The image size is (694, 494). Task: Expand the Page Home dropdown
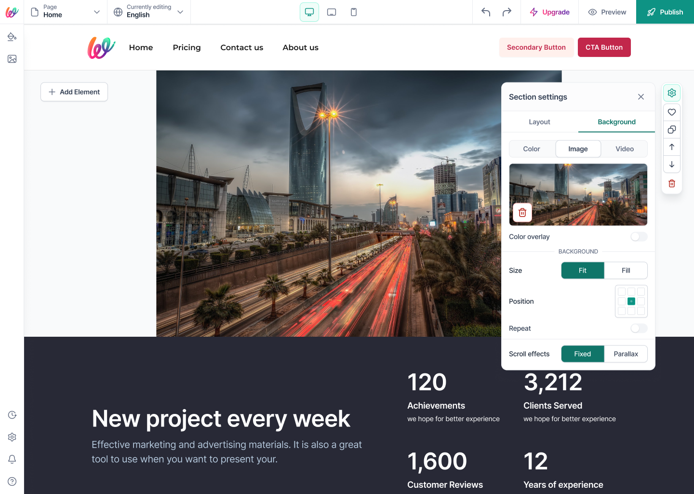click(66, 12)
